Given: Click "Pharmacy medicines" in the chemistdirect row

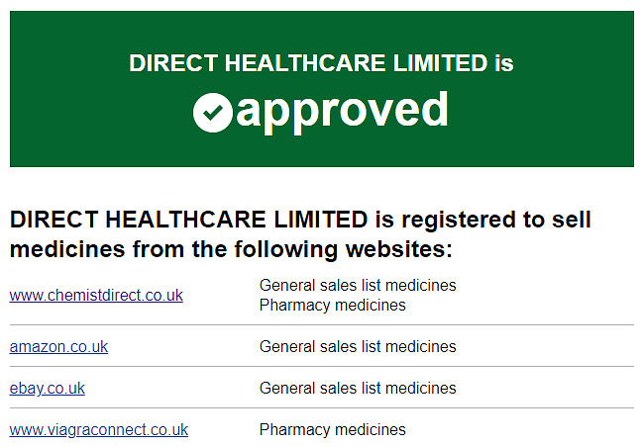Looking at the screenshot, I should coord(333,306).
